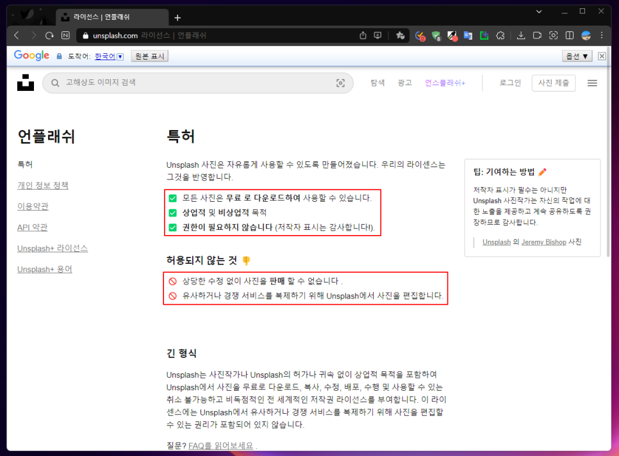
Task: Click the Unsplash logo
Action: click(x=26, y=83)
